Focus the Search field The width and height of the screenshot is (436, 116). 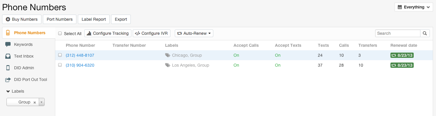pyautogui.click(x=398, y=33)
